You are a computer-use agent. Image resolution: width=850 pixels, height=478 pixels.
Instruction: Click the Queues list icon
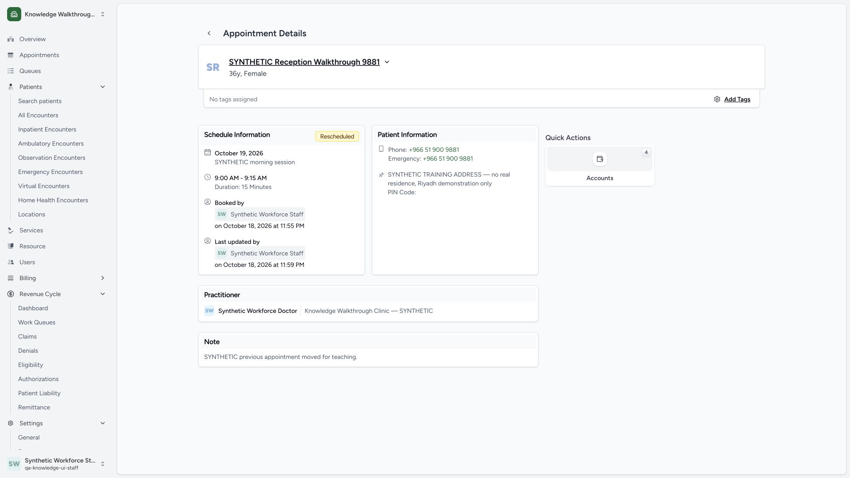tap(11, 71)
